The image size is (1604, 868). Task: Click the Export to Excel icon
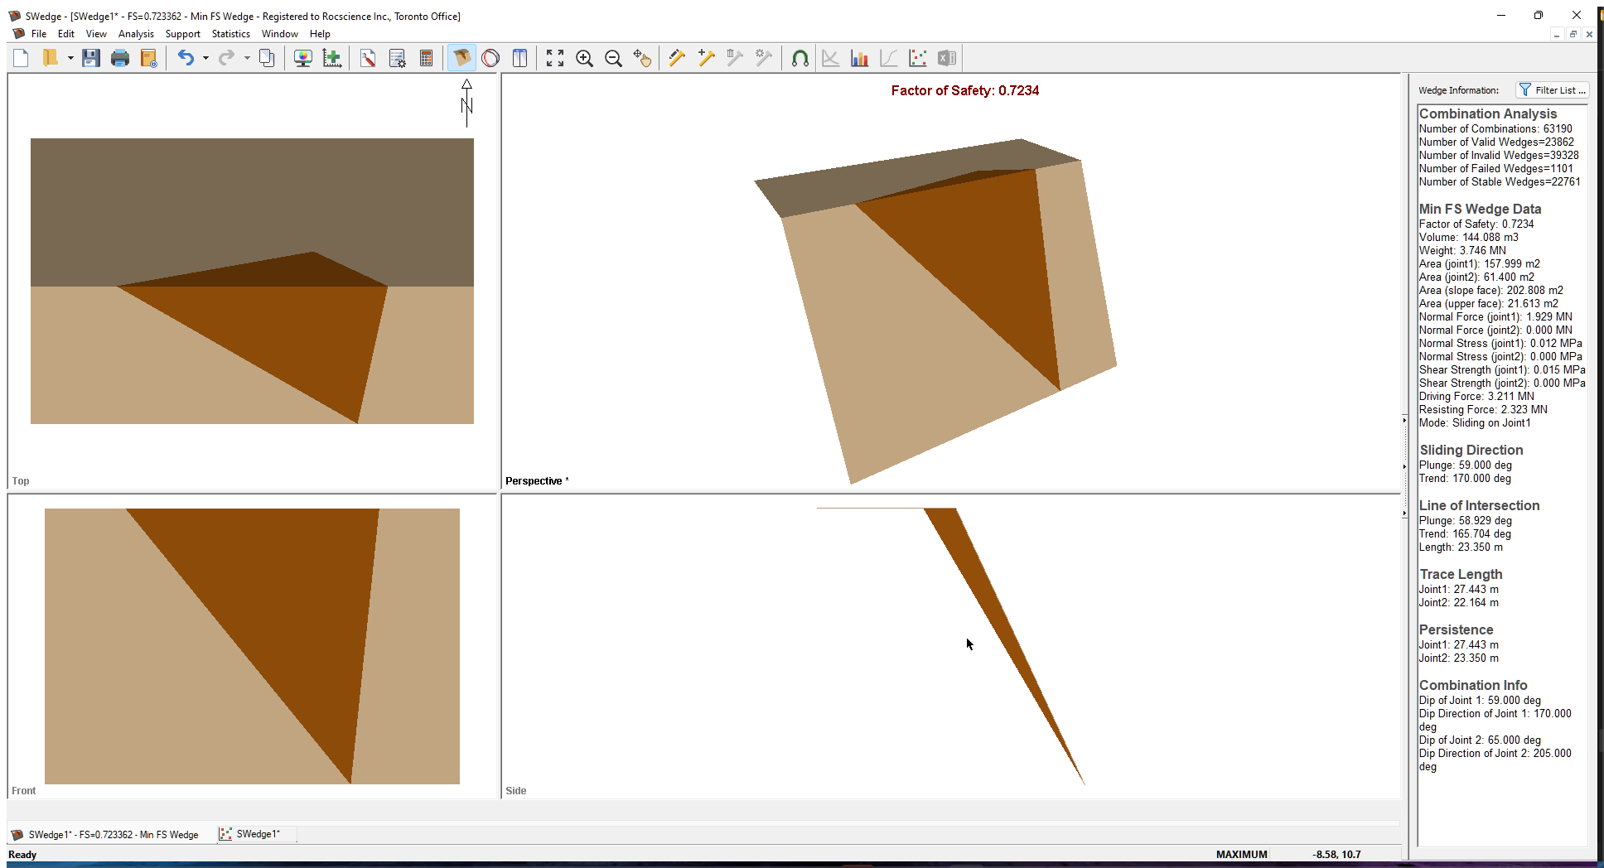(946, 58)
